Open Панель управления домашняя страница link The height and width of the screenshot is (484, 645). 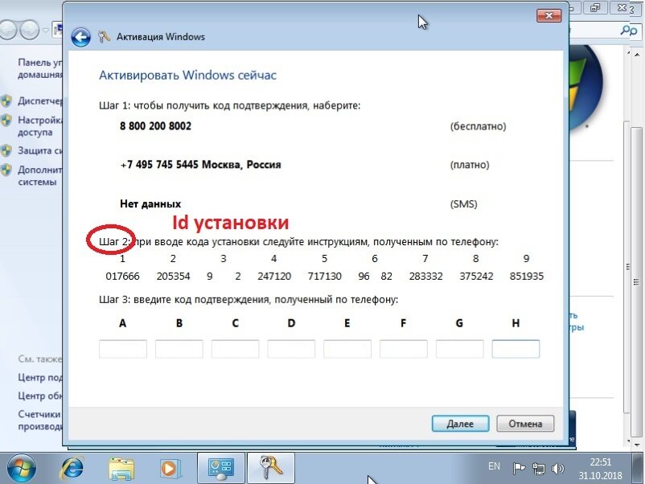pyautogui.click(x=40, y=68)
